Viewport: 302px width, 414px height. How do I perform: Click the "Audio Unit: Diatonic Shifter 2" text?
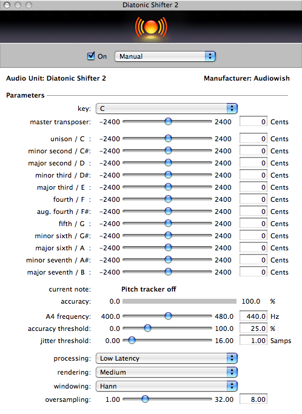coord(56,78)
